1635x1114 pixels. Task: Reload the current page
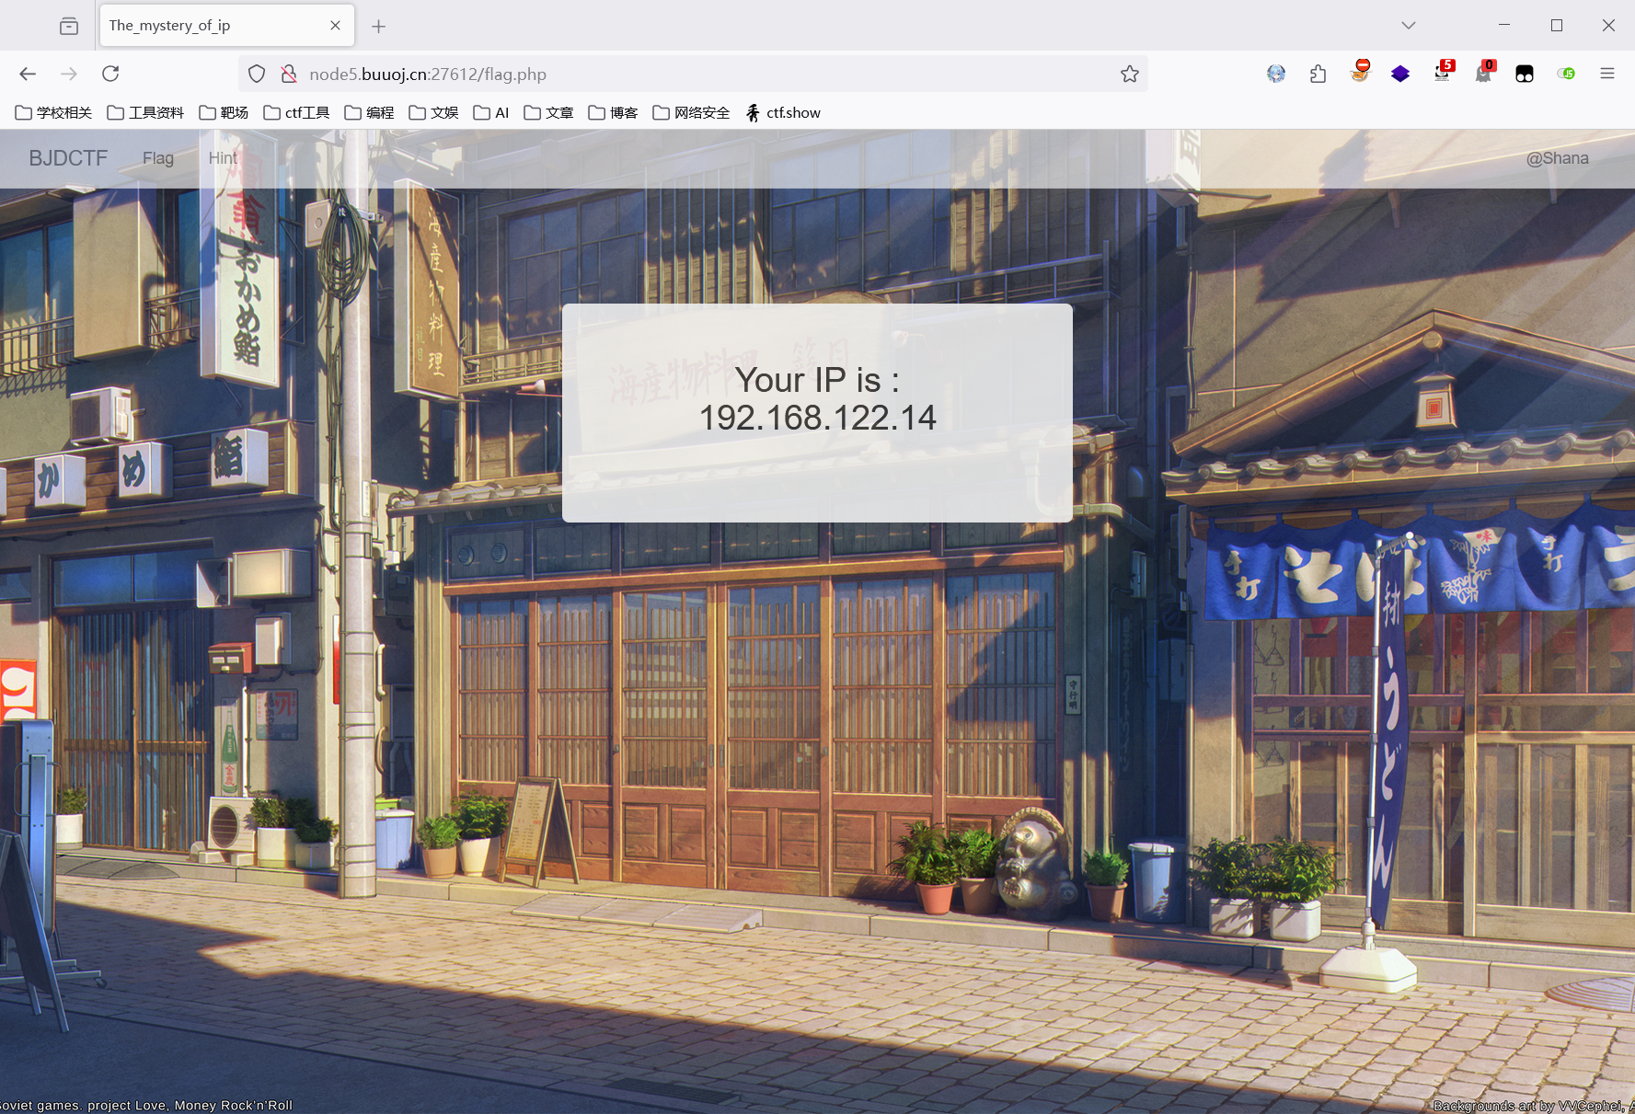click(x=110, y=74)
